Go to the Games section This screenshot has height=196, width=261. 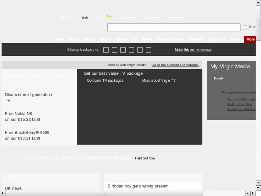[x=121, y=39]
